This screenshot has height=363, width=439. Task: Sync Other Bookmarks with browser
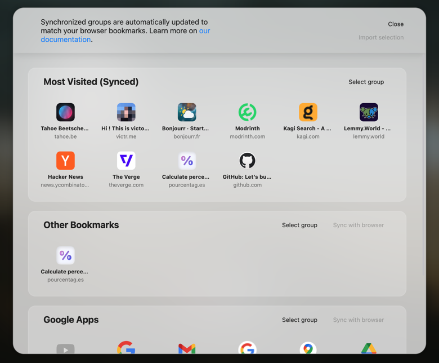pos(359,225)
